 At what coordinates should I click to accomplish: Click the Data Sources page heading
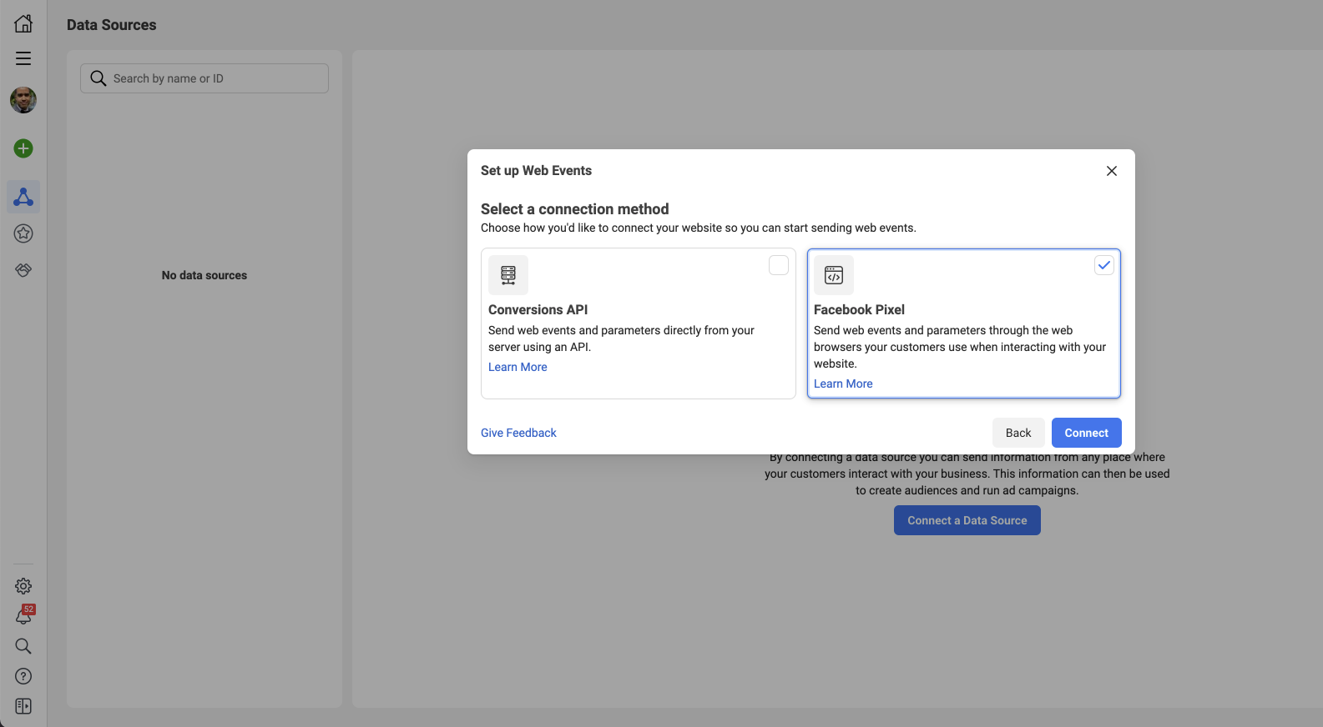point(112,25)
